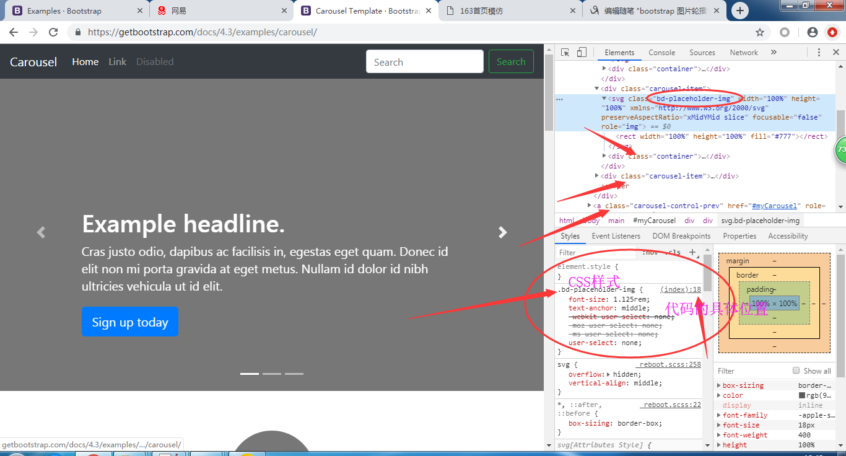This screenshot has height=456, width=846.
Task: Click the browser forward arrow
Action: click(33, 32)
